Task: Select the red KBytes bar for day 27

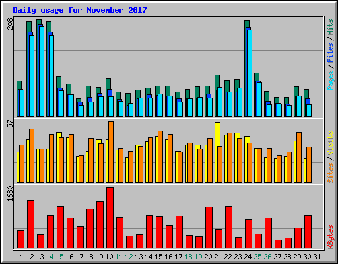Action: pos(279,244)
